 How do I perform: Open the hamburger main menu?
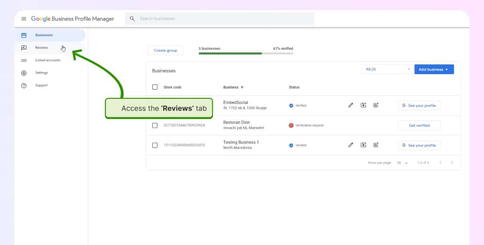24,19
